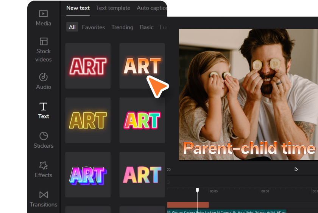Screen dimensions: 318x213
Task: Open the Stock videos panel
Action: click(x=44, y=50)
